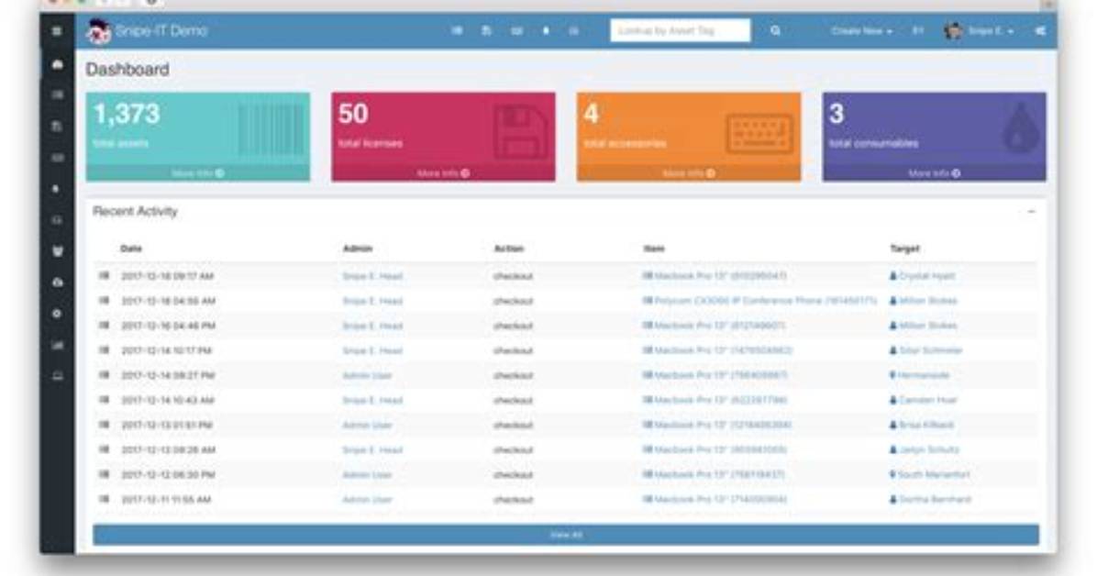Open Components from top navbar drive icon
Viewport: 1097px width, 576px height.
tap(573, 31)
